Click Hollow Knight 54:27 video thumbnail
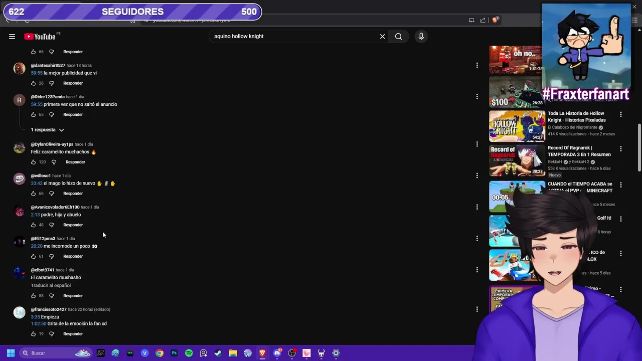Viewport: 642px width, 361px height. 517,126
